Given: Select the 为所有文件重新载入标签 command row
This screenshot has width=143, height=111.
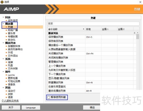Looking at the screenshot, I should (92, 70).
